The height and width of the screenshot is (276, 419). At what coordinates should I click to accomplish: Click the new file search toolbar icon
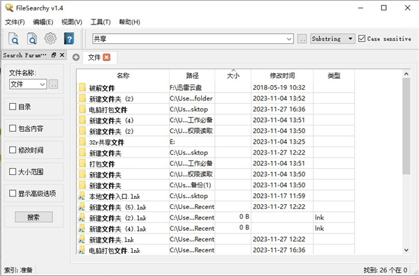pyautogui.click(x=14, y=38)
